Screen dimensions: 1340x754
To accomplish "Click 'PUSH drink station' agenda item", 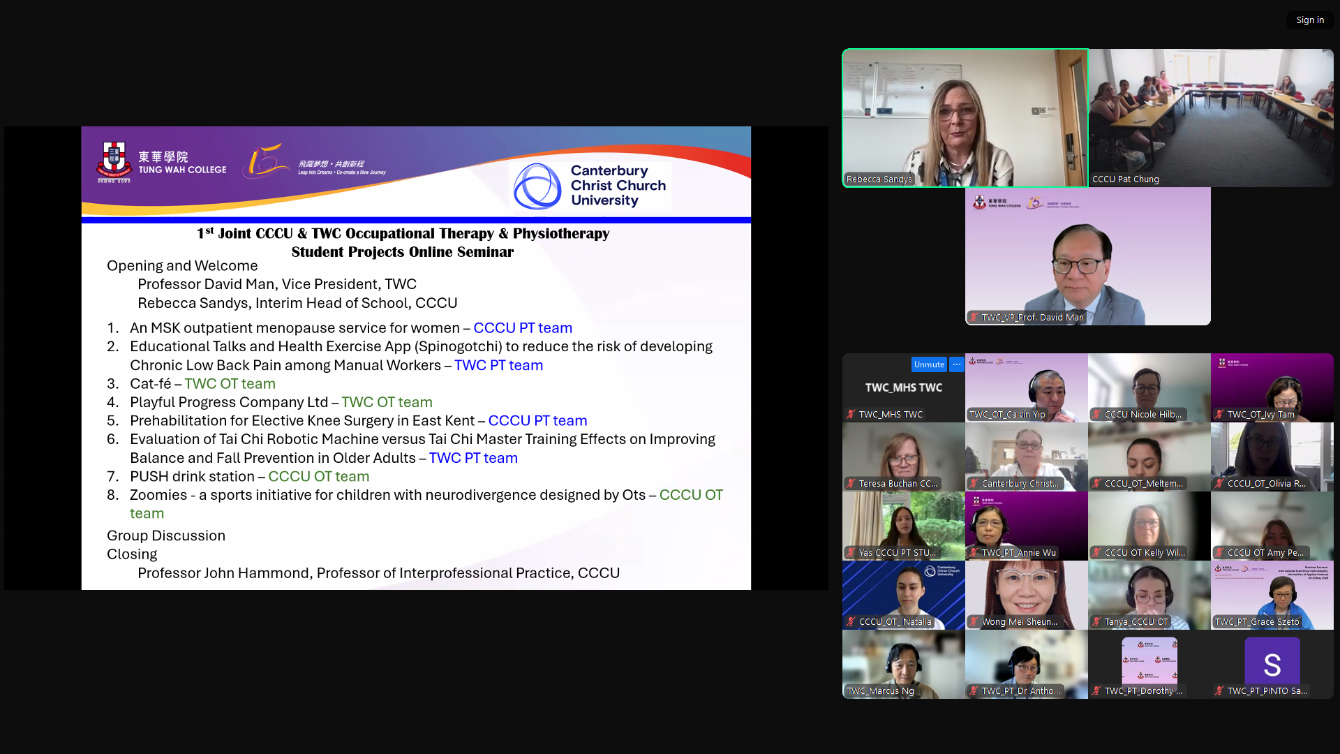I will click(x=192, y=476).
